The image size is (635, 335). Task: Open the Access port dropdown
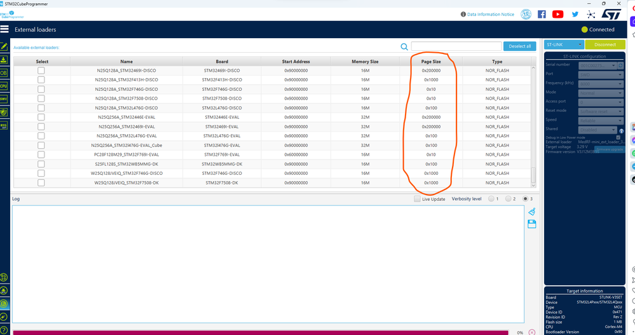click(600, 102)
